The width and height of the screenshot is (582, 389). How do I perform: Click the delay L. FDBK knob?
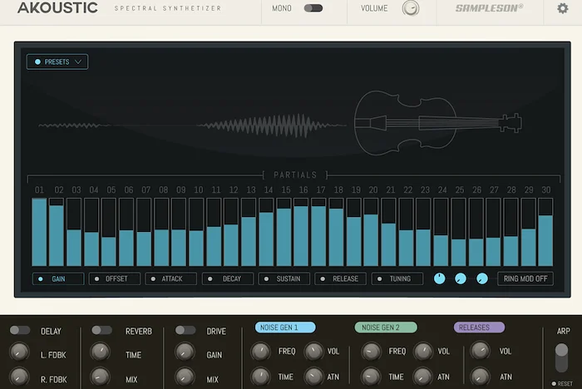tap(19, 352)
